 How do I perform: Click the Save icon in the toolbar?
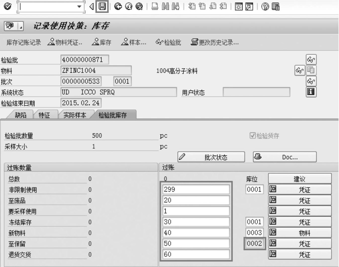(x=102, y=6)
